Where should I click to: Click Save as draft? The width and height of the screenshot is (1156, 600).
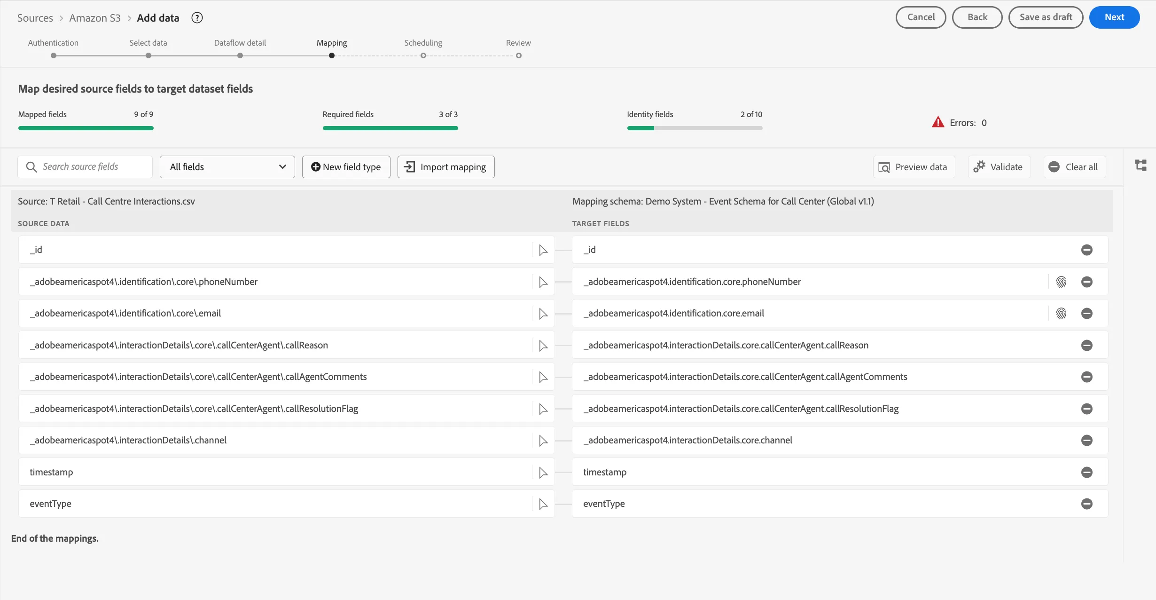[1046, 17]
